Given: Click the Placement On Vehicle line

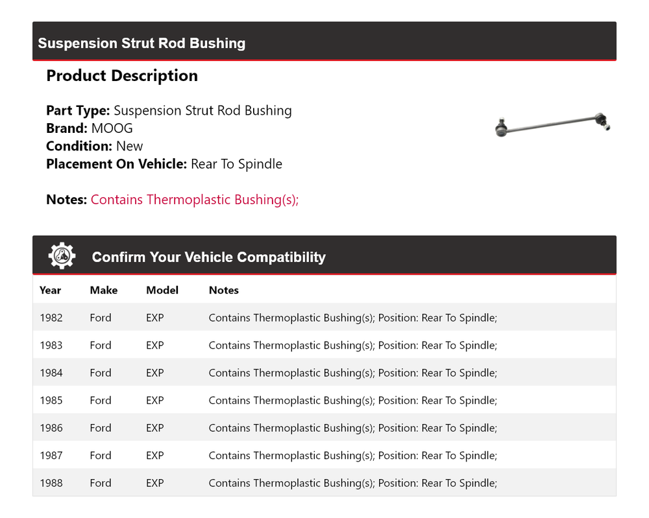Looking at the screenshot, I should click(164, 164).
